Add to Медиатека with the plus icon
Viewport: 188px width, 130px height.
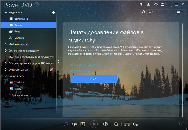tap(54, 12)
